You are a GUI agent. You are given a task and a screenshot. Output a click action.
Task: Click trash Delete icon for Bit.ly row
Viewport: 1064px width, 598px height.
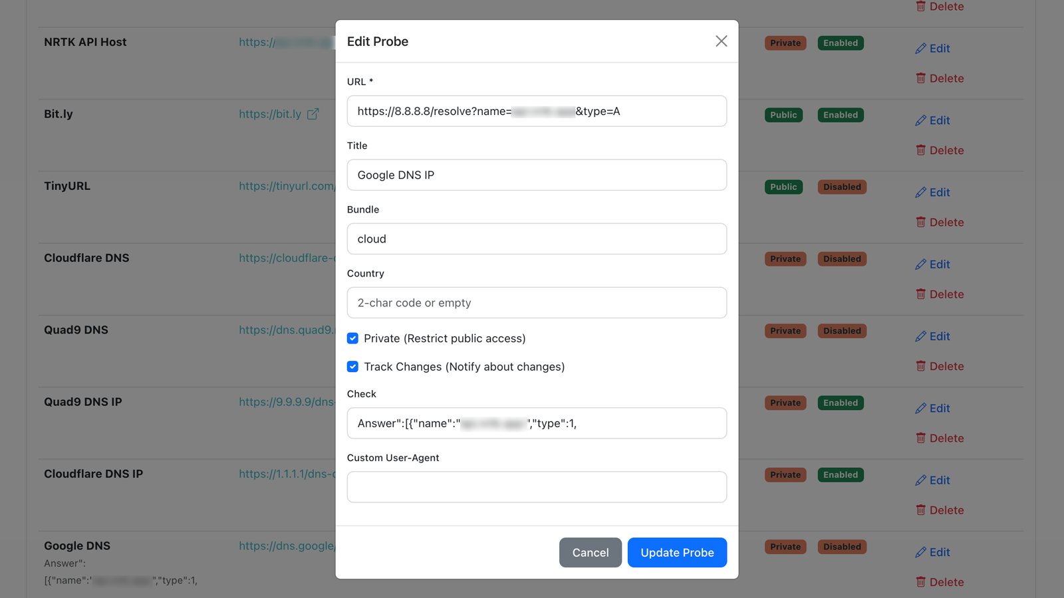pos(920,150)
